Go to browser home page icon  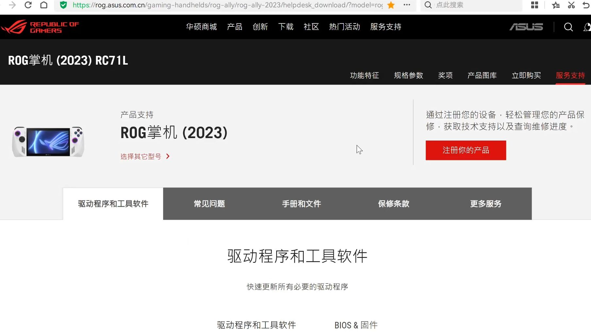click(x=44, y=5)
